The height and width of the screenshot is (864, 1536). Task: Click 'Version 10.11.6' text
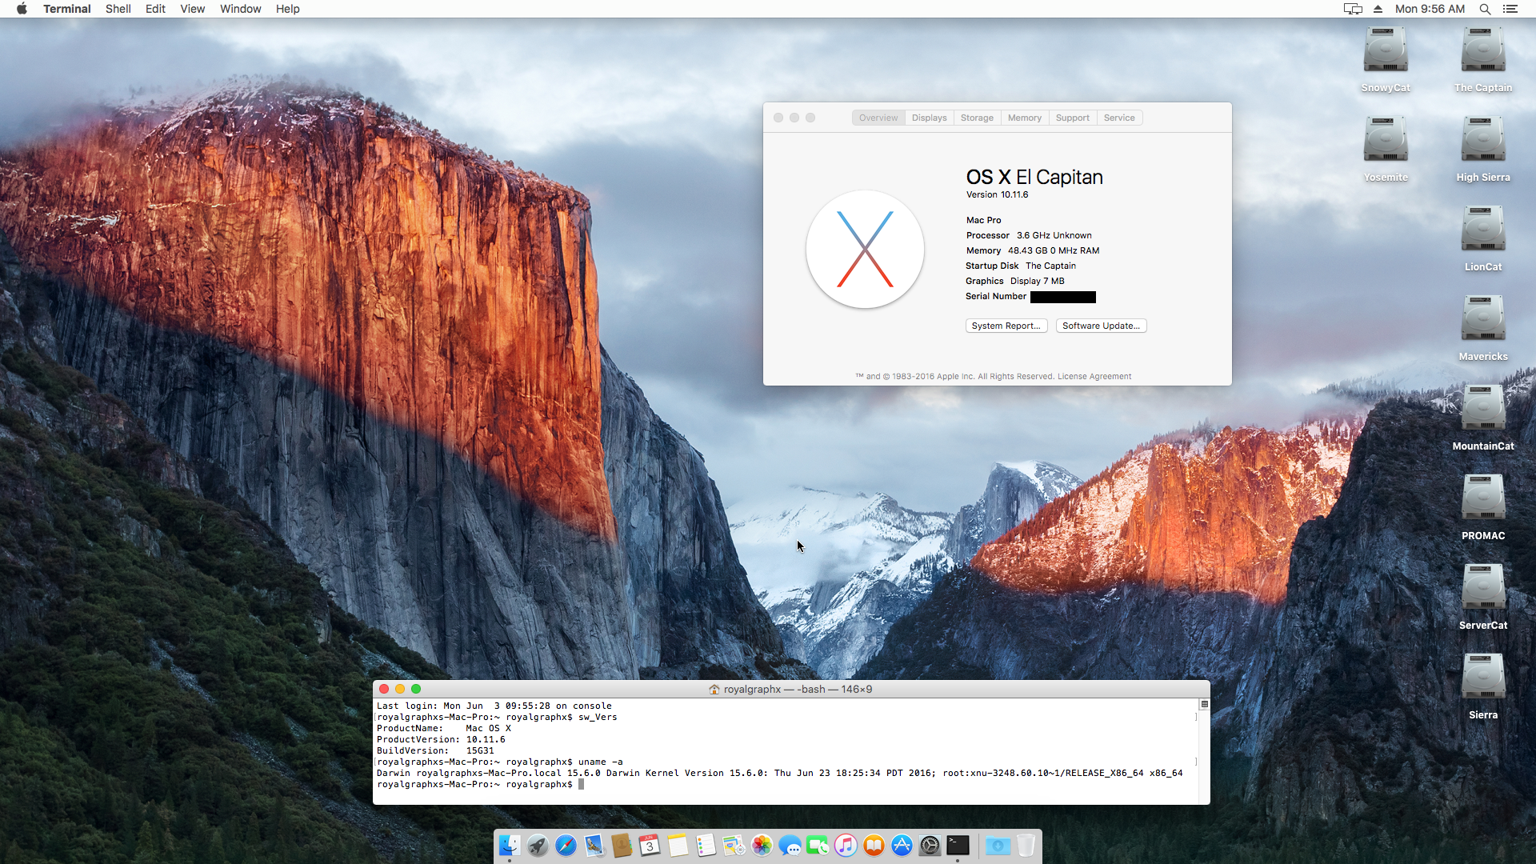pyautogui.click(x=997, y=194)
